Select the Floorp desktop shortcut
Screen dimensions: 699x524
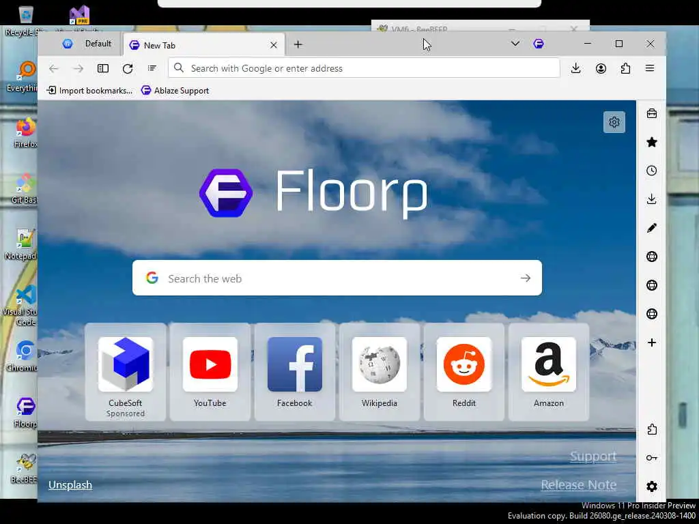[x=25, y=413]
